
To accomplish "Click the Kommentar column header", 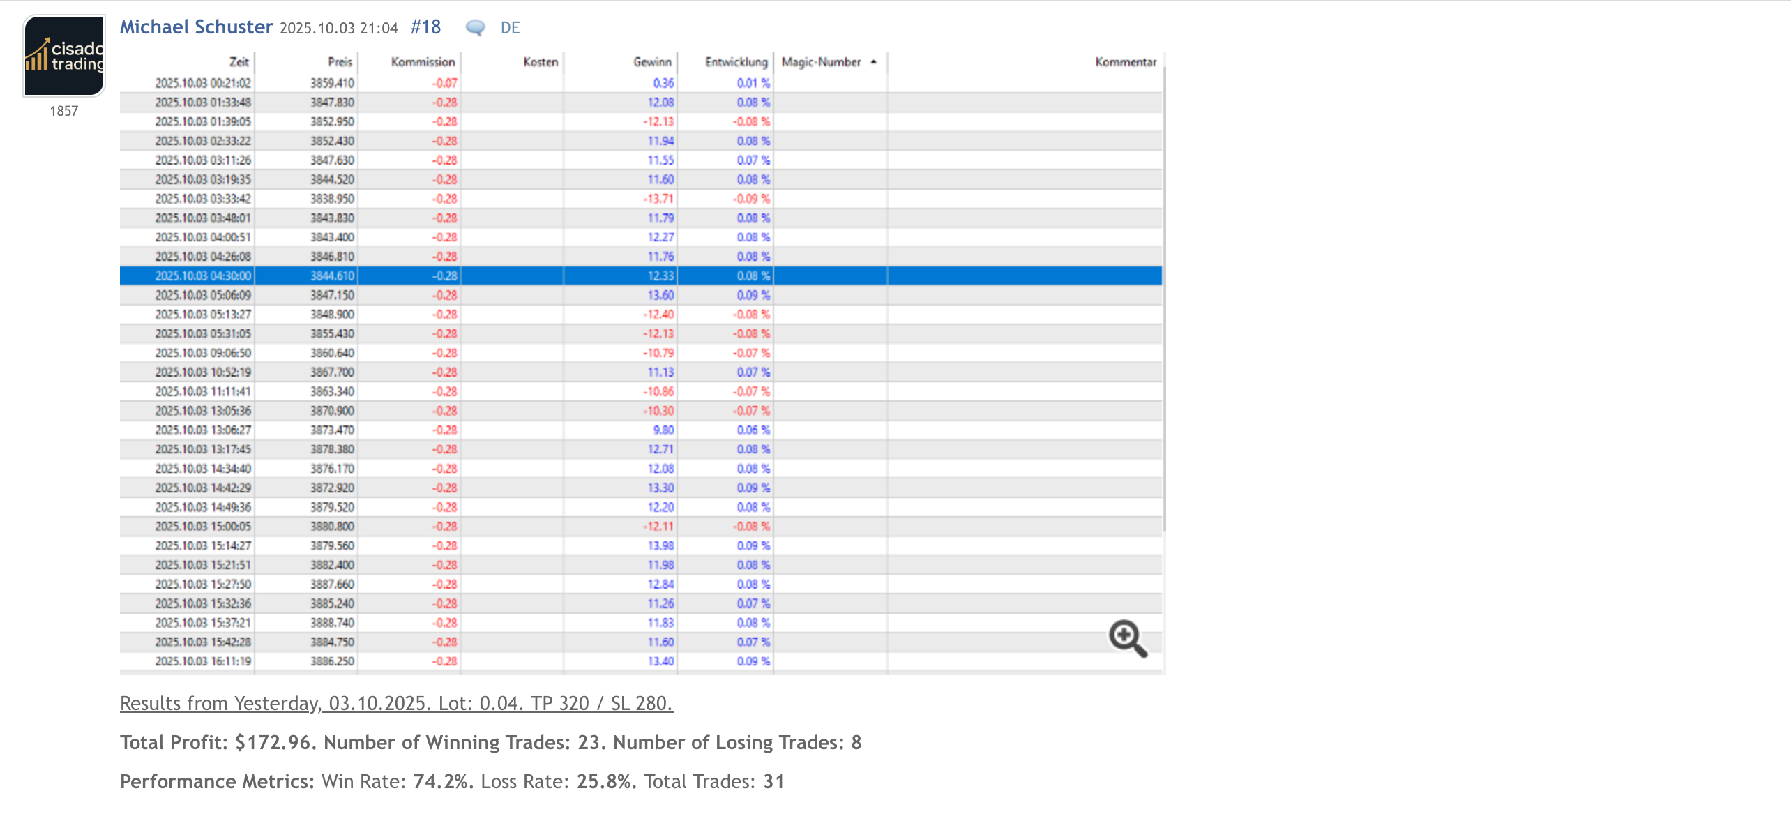I will [1125, 62].
